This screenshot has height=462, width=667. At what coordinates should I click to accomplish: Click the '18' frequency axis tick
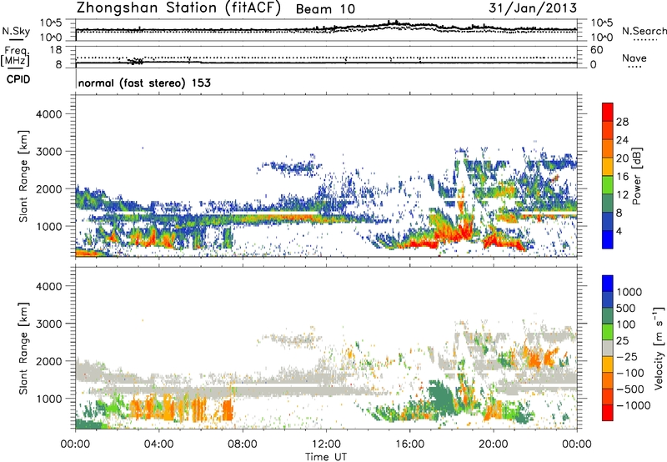[56, 50]
